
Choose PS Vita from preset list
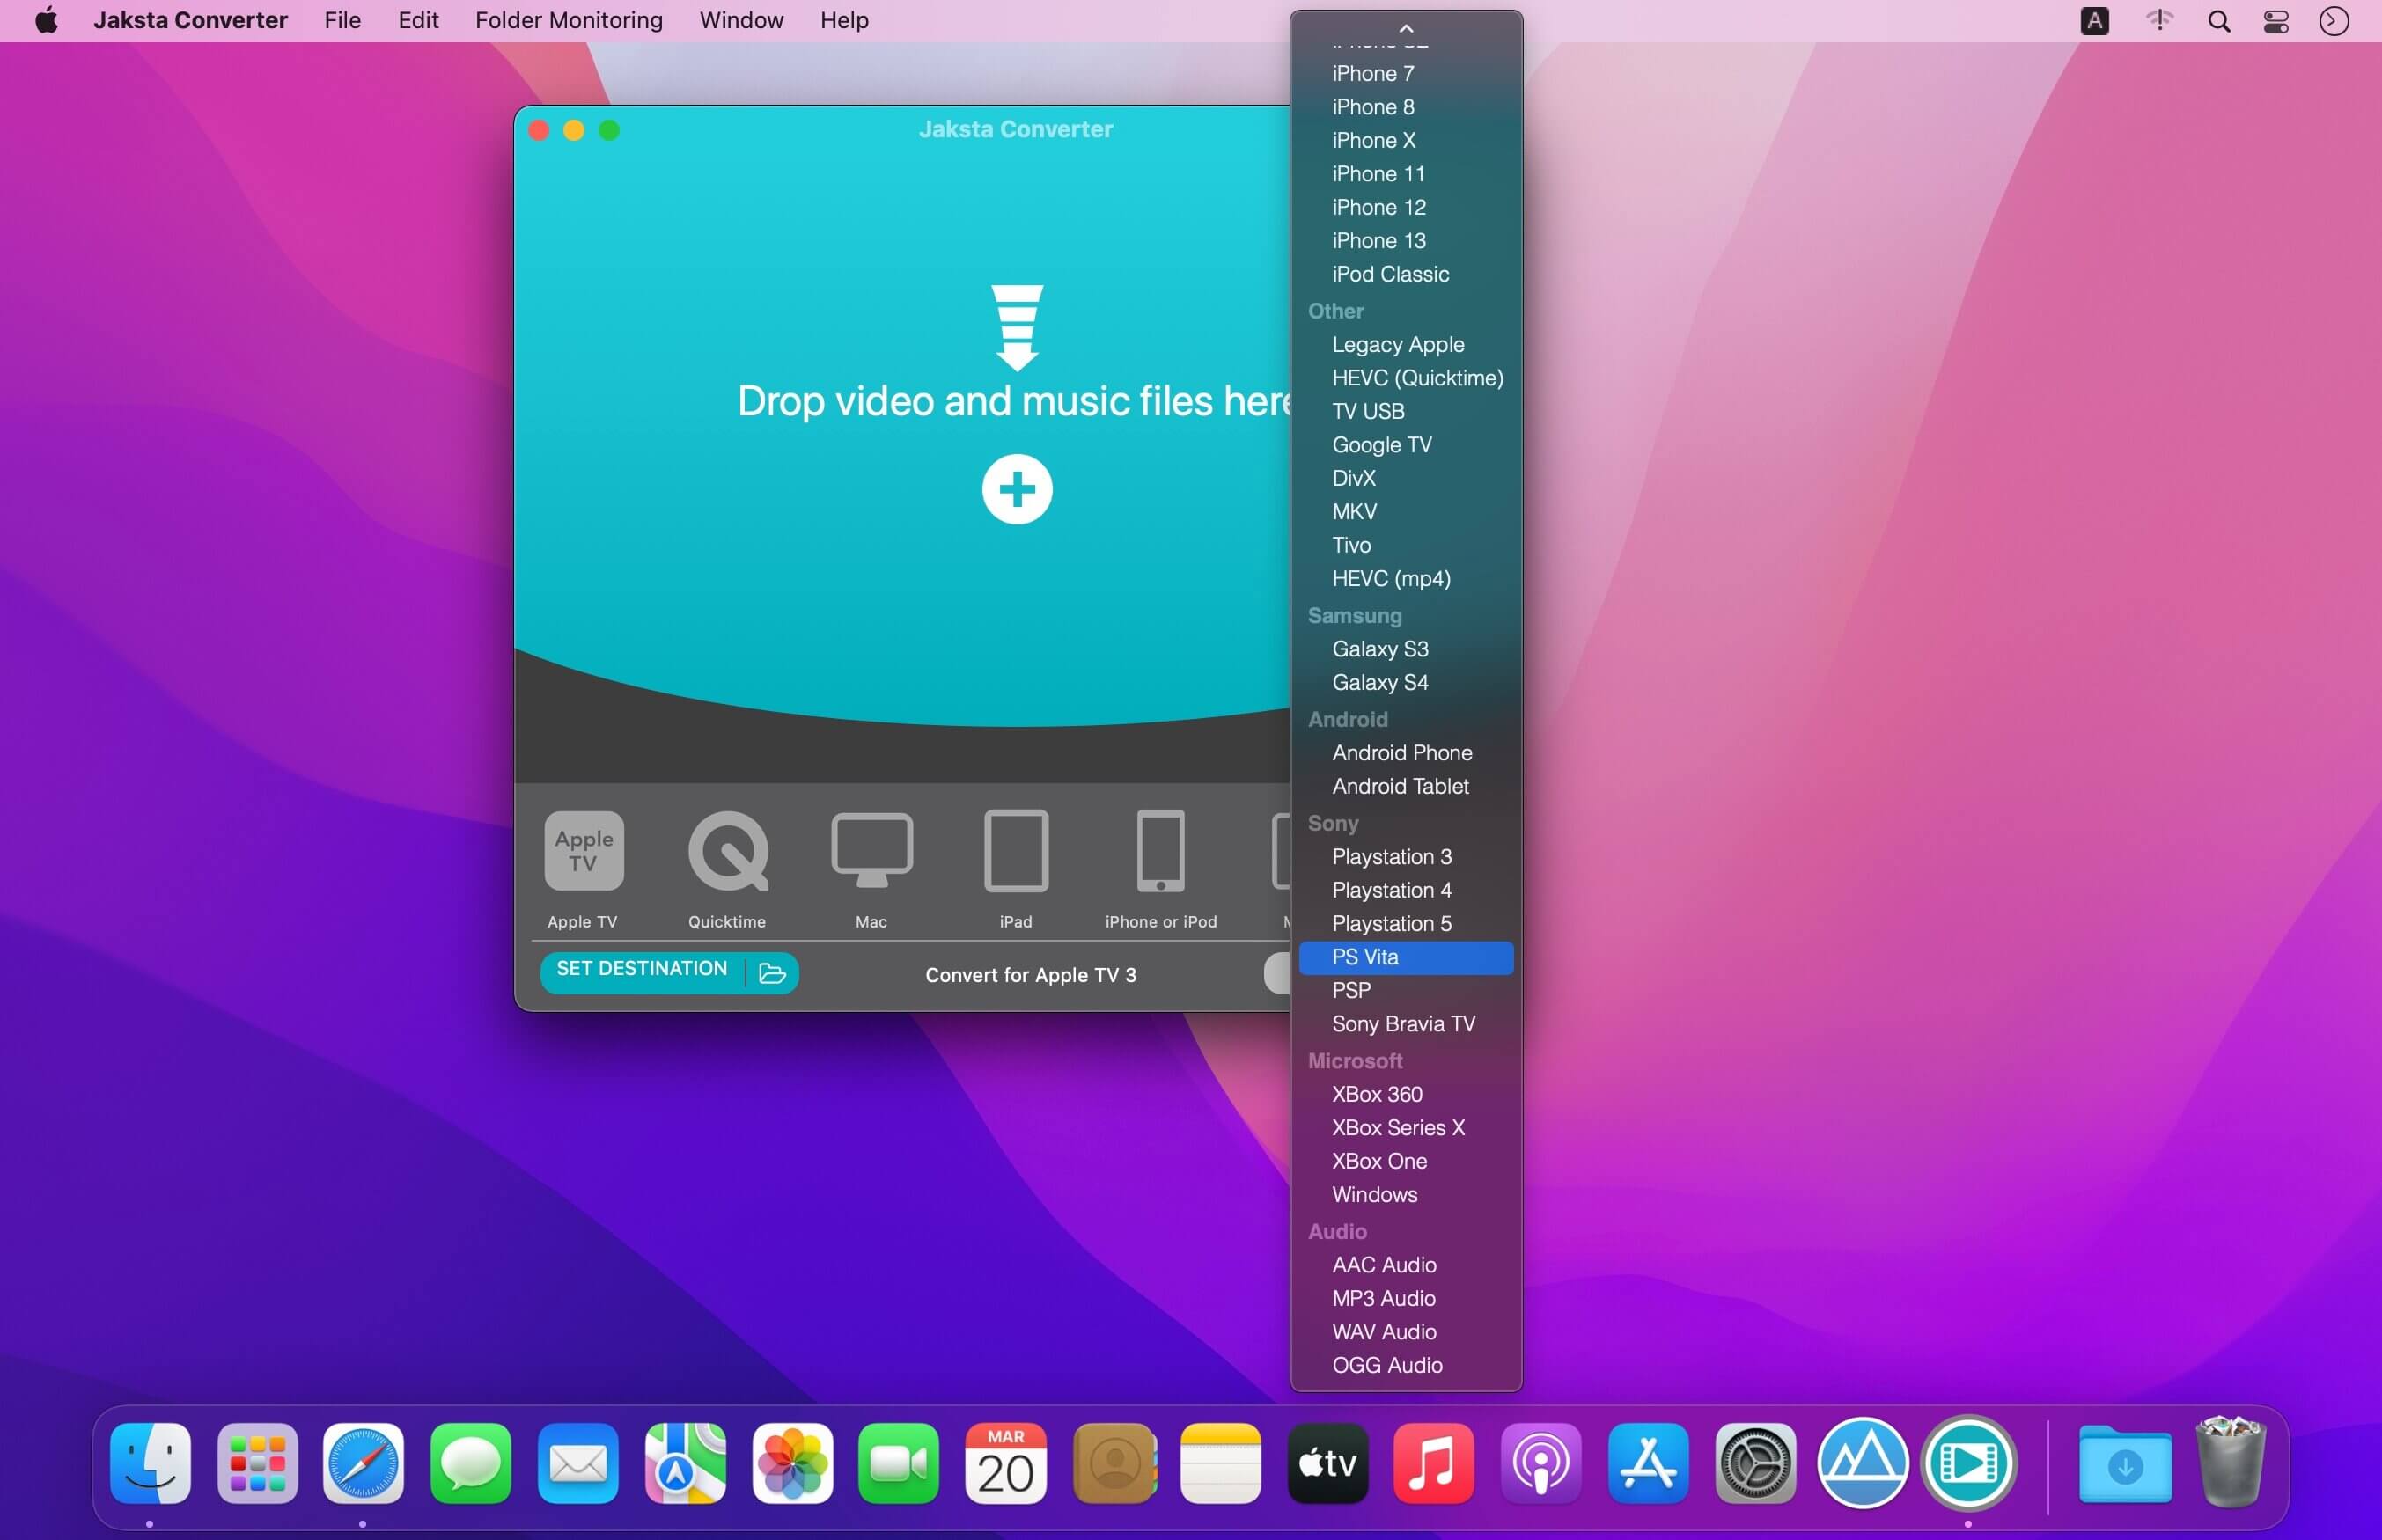point(1365,957)
